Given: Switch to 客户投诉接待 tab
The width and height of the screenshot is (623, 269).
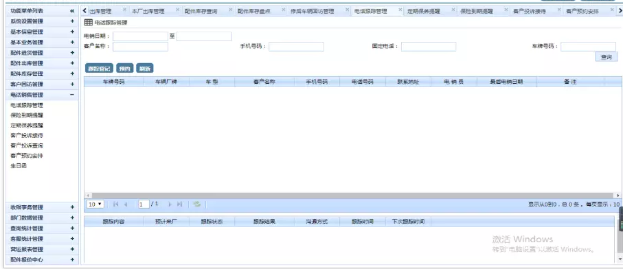Looking at the screenshot, I should pos(530,12).
